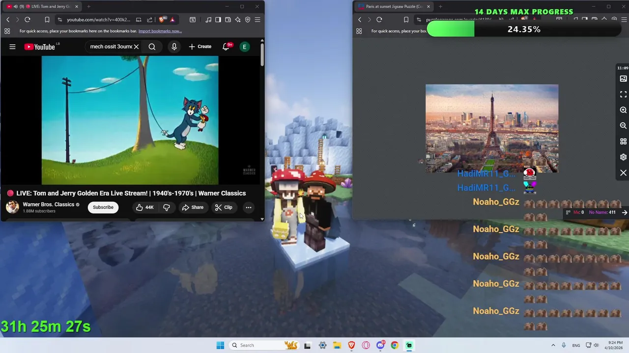Click the Paris Eiffel Tower puzzle image
629x353 pixels.
click(492, 128)
